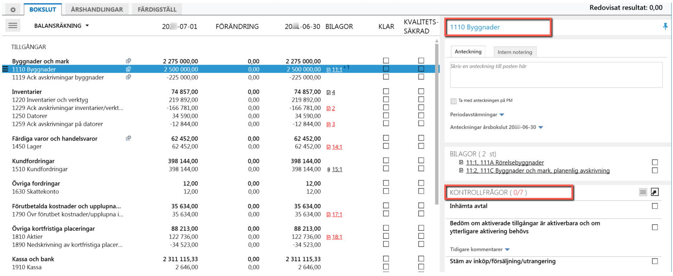Enable 'Ta med anteckningen på PM'

[453, 101]
